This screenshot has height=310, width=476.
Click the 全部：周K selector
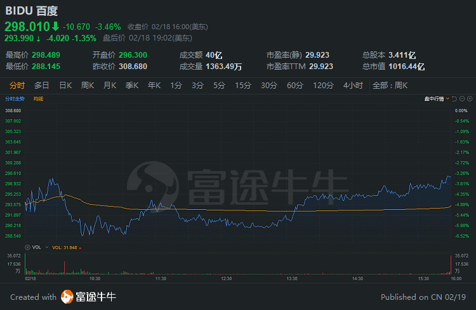point(390,86)
